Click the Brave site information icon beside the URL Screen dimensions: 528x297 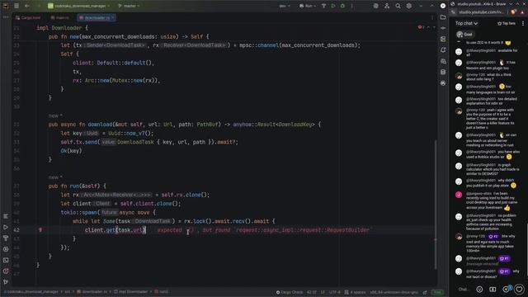pyautogui.click(x=454, y=12)
